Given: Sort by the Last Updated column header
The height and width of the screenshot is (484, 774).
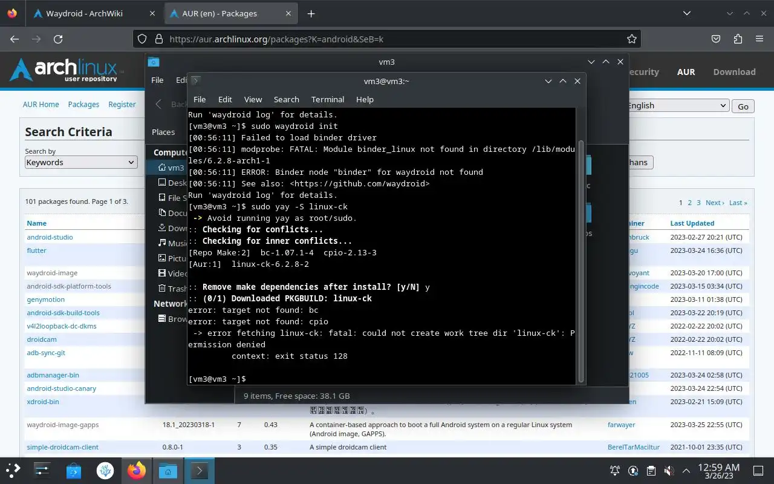Looking at the screenshot, I should coord(692,223).
